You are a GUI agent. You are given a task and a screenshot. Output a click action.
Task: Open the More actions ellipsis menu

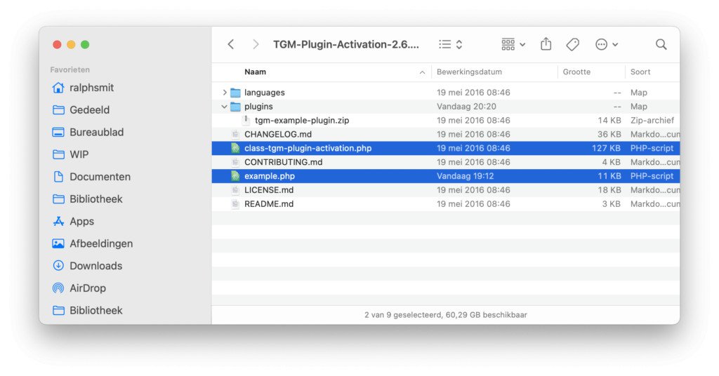click(606, 44)
